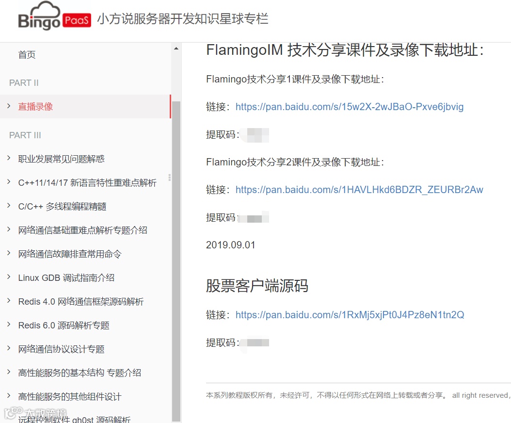Open Linux GDB 调试指南介绍 chapter
This screenshot has width=511, height=423.
66,278
